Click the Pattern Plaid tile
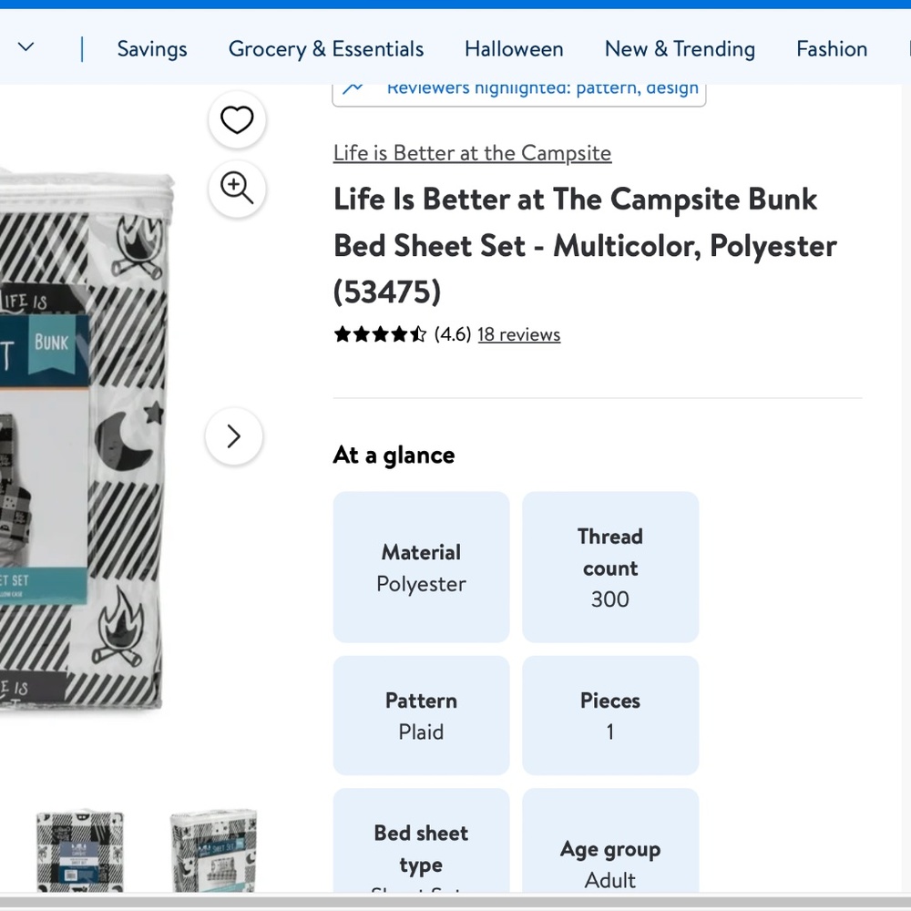The height and width of the screenshot is (911, 911). pos(421,715)
